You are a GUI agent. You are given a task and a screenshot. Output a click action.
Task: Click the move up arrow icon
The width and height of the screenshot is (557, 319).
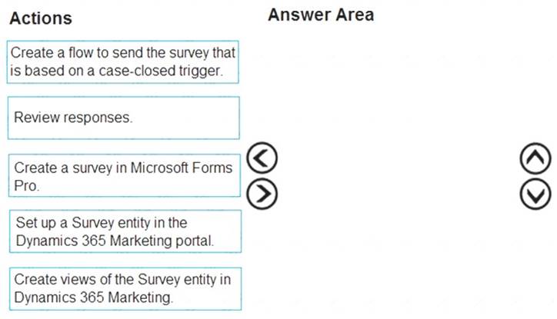pyautogui.click(x=535, y=158)
